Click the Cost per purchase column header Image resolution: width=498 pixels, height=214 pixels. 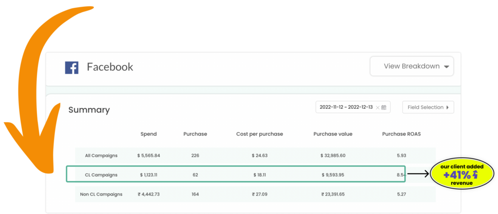point(260,134)
